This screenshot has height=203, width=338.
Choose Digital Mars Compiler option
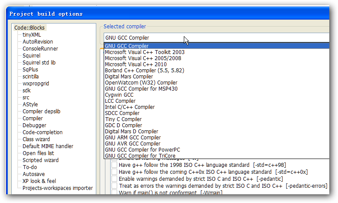point(216,77)
